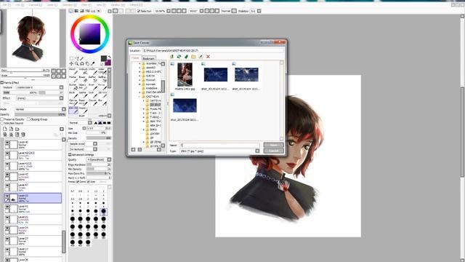Select the portrait-oriented image thumbnail in dialog
Viewport: 465px width, 262px height.
click(x=185, y=74)
